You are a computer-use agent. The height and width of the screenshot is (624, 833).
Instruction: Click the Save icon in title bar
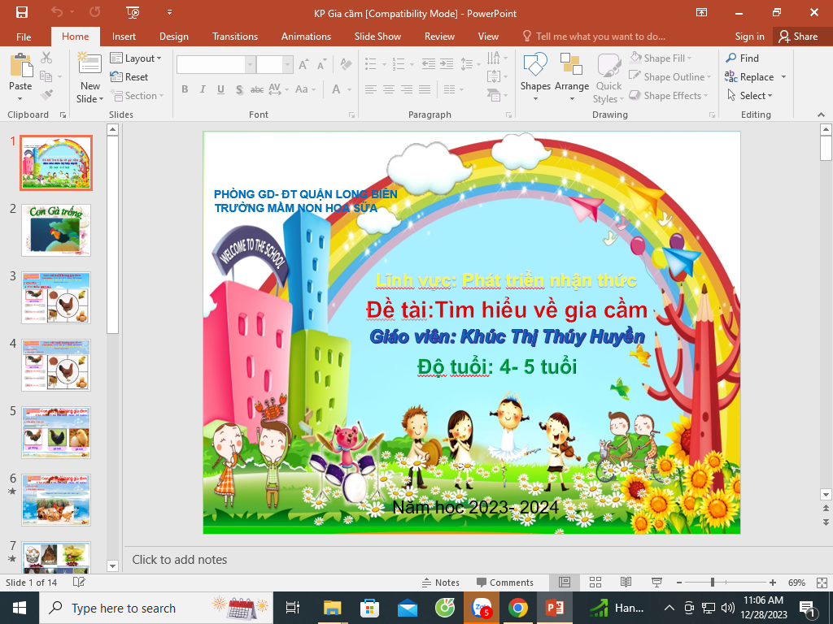(22, 12)
